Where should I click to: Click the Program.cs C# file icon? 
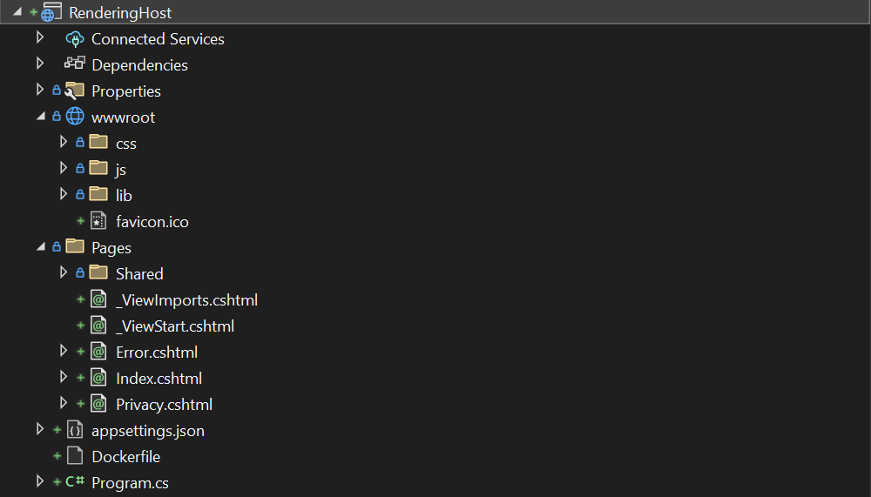click(75, 482)
